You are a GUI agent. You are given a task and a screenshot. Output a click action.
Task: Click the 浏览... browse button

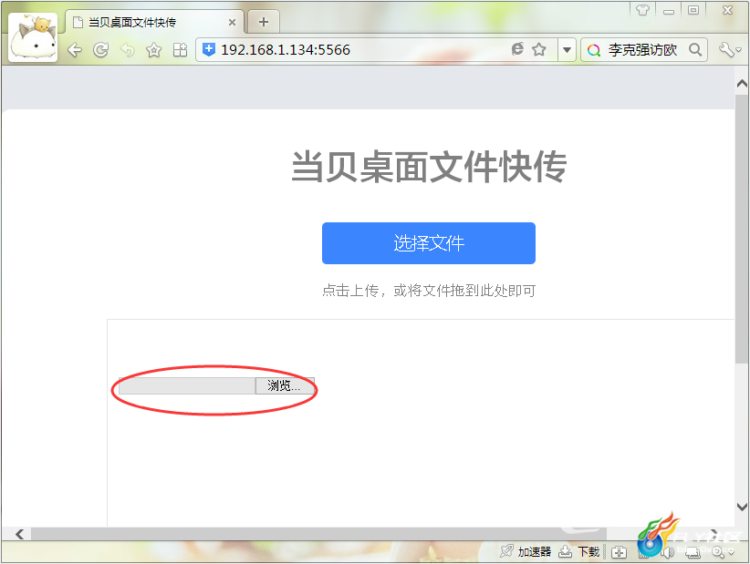click(285, 385)
